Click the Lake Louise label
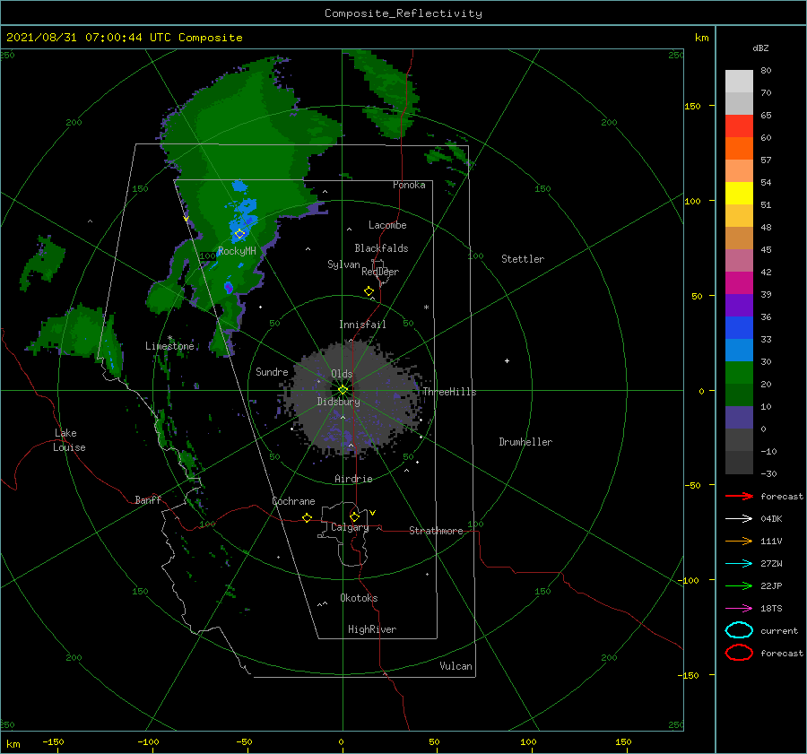 (x=69, y=440)
